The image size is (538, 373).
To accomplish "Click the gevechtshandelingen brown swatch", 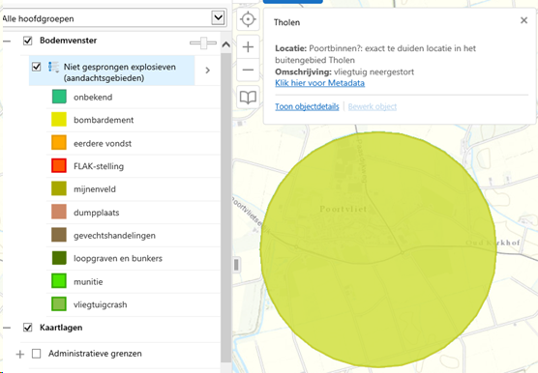I will [x=59, y=235].
